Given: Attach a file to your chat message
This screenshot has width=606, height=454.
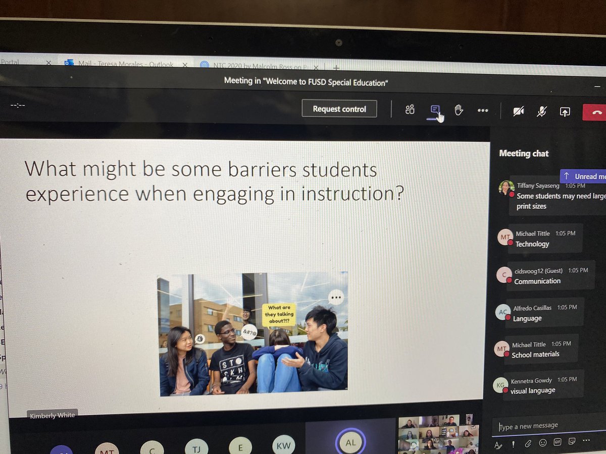Looking at the screenshot, I should 529,443.
